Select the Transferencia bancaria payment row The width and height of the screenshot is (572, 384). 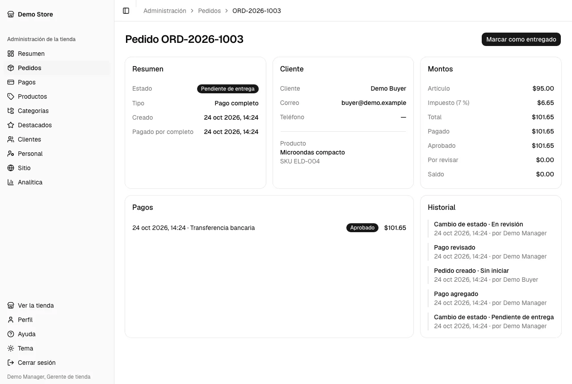pos(269,228)
